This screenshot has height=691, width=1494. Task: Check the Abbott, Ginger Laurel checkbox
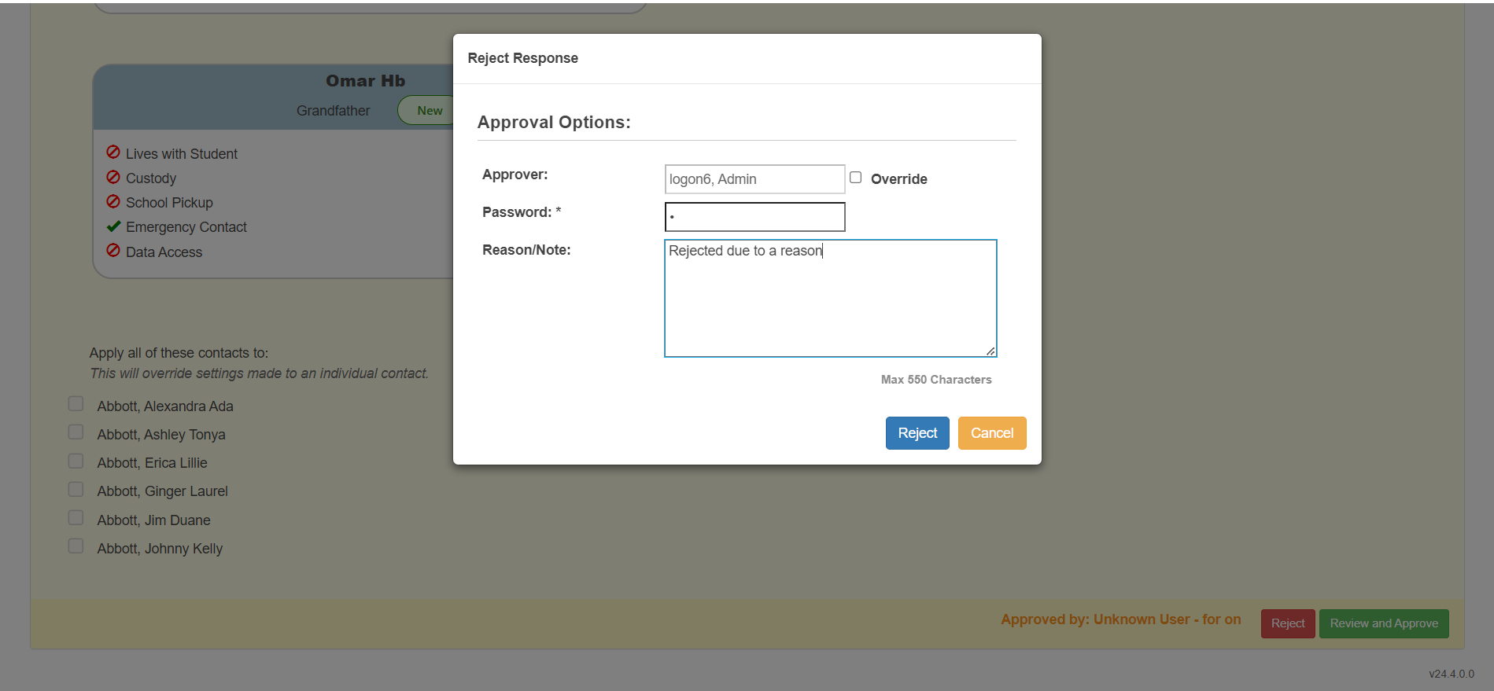click(76, 490)
